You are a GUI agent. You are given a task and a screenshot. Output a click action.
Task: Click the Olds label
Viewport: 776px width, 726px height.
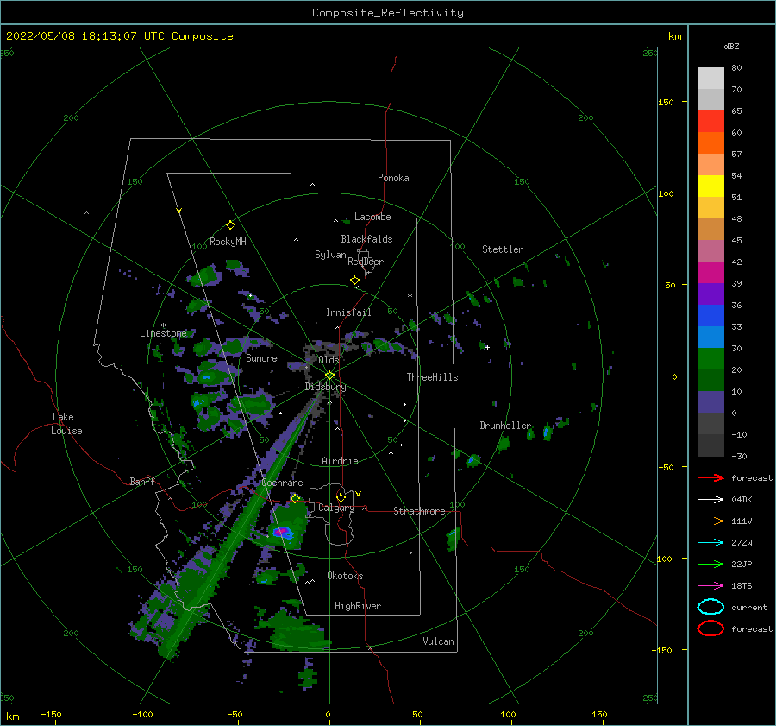pos(329,360)
